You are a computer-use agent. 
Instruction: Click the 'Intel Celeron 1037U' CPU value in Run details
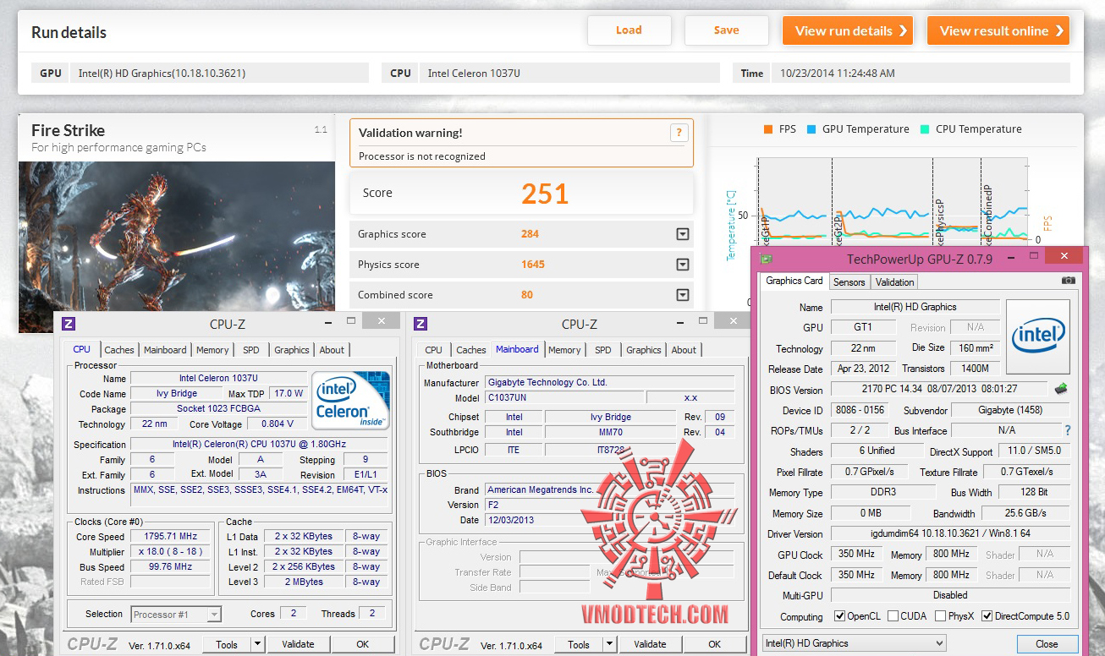[474, 74]
